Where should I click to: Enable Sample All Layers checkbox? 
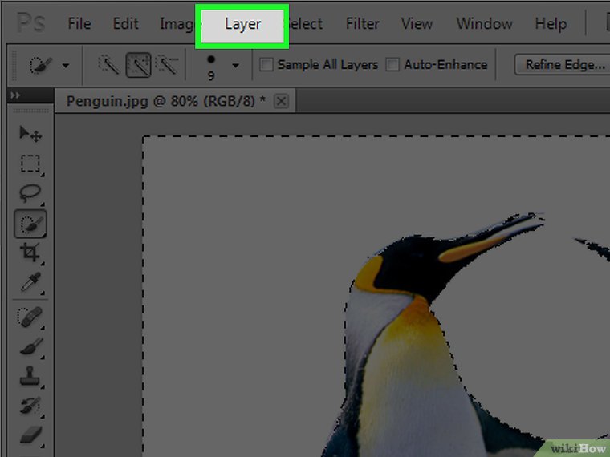point(266,64)
